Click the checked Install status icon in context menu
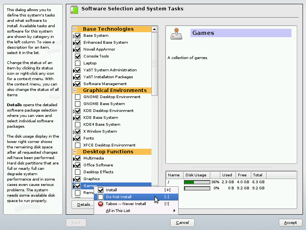306x230 pixels. coord(101,190)
